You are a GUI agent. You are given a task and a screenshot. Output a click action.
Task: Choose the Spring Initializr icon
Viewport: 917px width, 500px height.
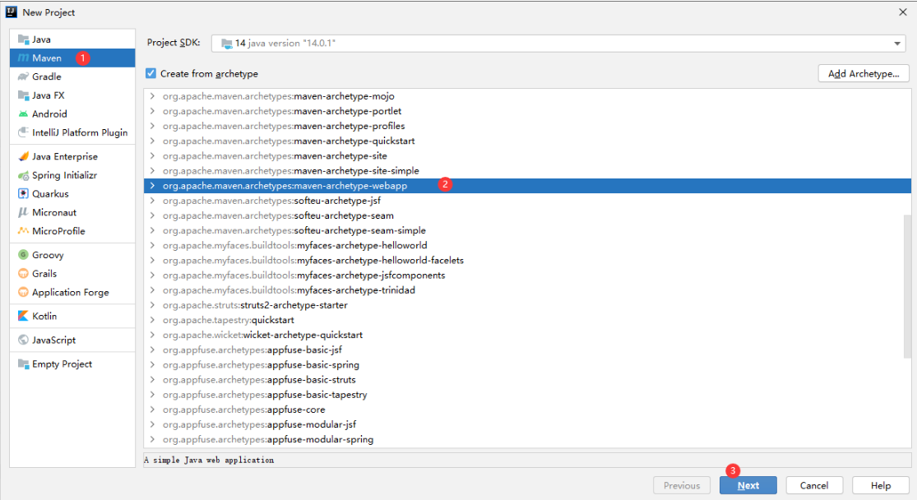click(23, 175)
